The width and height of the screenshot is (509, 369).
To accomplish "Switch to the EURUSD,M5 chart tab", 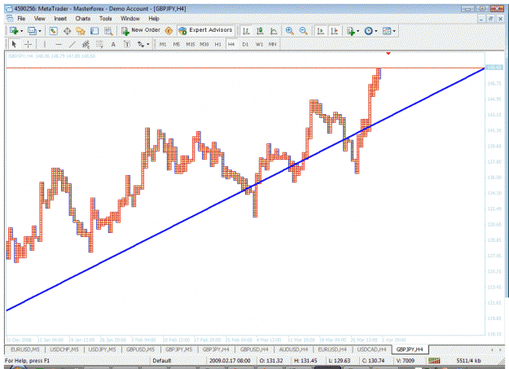I will click(25, 349).
